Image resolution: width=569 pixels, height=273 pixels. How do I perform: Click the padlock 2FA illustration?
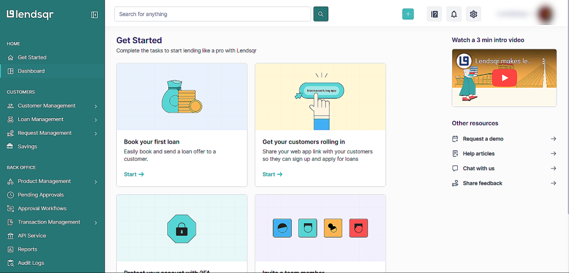pyautogui.click(x=182, y=229)
